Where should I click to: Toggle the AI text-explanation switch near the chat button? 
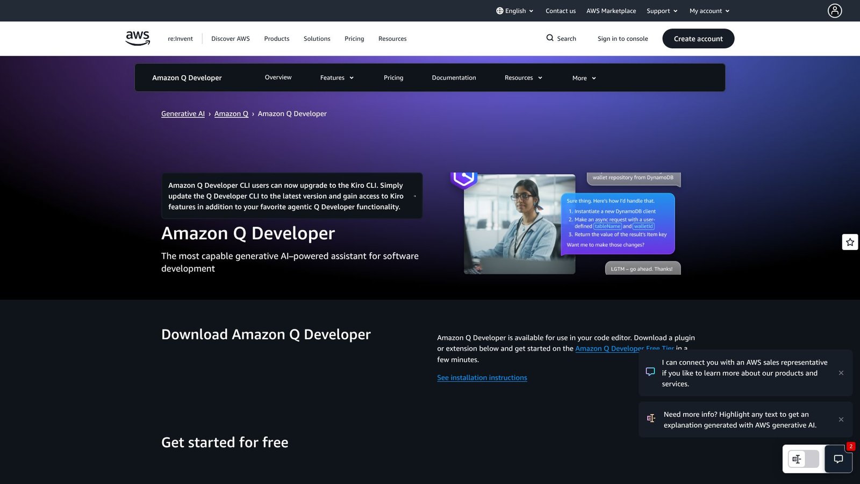(802, 459)
